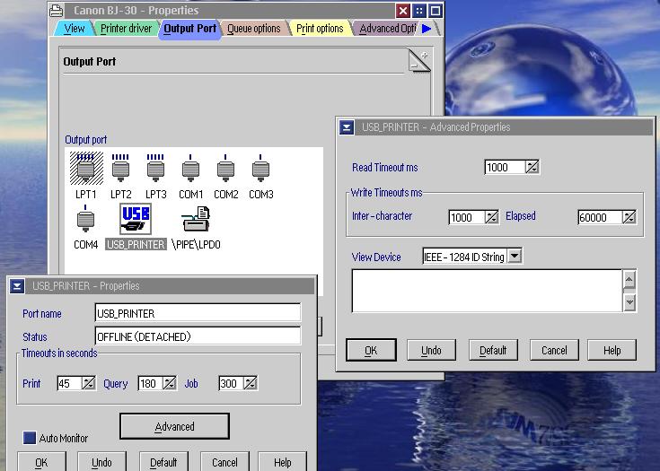Image resolution: width=660 pixels, height=471 pixels.
Task: Select the COM3 port icon
Action: coord(260,169)
